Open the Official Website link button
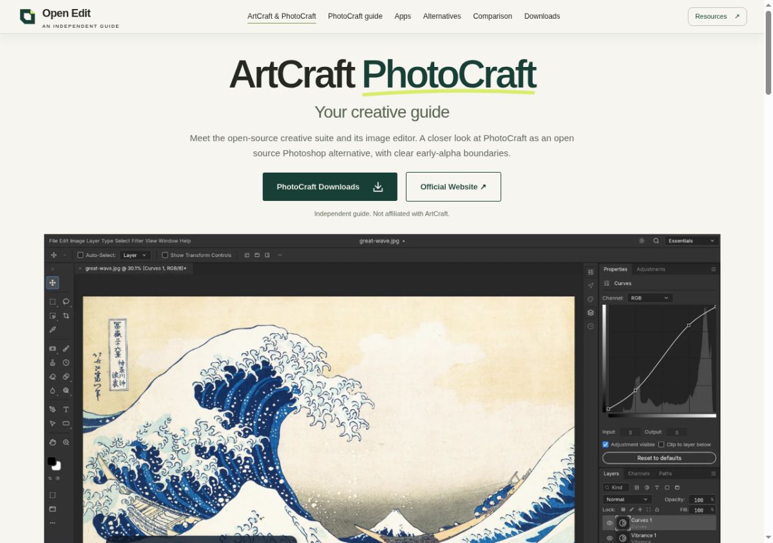 pyautogui.click(x=453, y=187)
